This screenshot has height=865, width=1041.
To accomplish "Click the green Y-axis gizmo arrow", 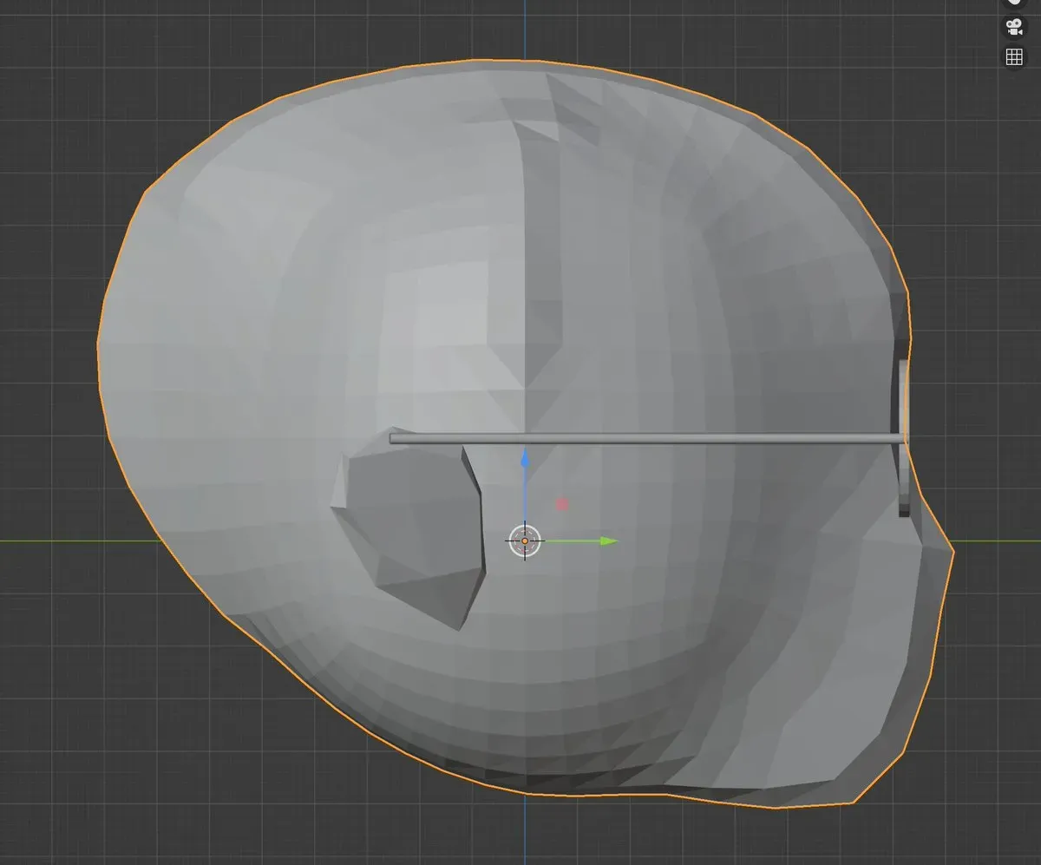I will [x=609, y=541].
